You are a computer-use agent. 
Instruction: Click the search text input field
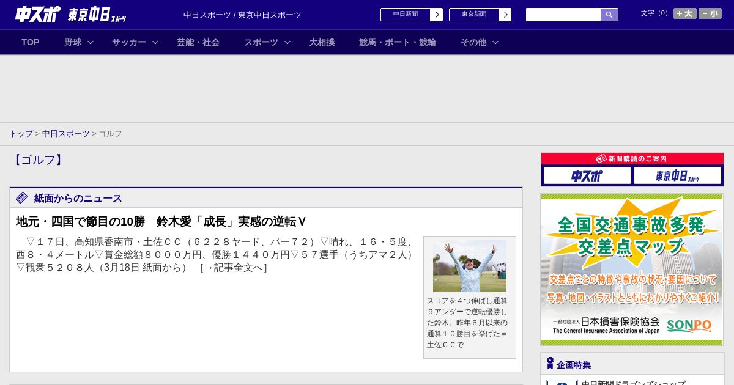(563, 15)
